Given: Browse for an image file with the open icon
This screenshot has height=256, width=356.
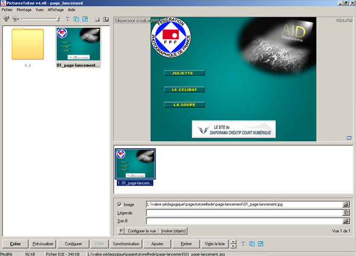Looking at the screenshot, I should point(346,204).
